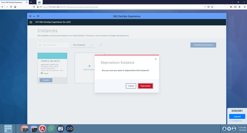Open the Angular sample app icon
This screenshot has height=133, width=247.
pos(43,129)
